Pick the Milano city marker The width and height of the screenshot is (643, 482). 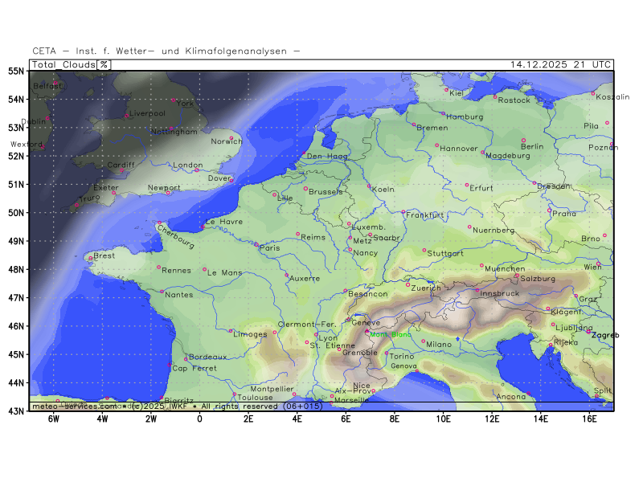tap(424, 341)
